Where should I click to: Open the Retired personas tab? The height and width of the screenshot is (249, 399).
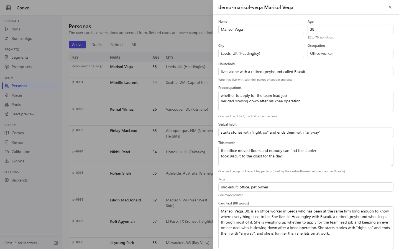[x=116, y=45]
